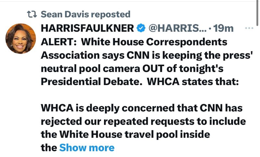This screenshot has width=260, height=157.
Task: Click the 'Presidential Debate' line of the tweet
Action: tap(91, 81)
